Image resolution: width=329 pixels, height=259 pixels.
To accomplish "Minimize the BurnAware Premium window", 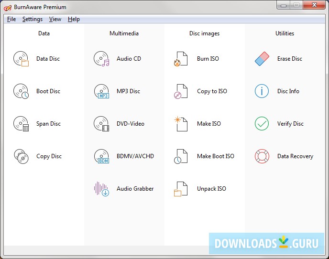I will (x=284, y=5).
